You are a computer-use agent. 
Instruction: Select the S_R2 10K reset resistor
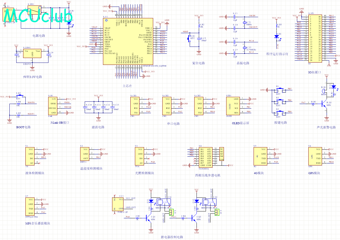coord(199,26)
